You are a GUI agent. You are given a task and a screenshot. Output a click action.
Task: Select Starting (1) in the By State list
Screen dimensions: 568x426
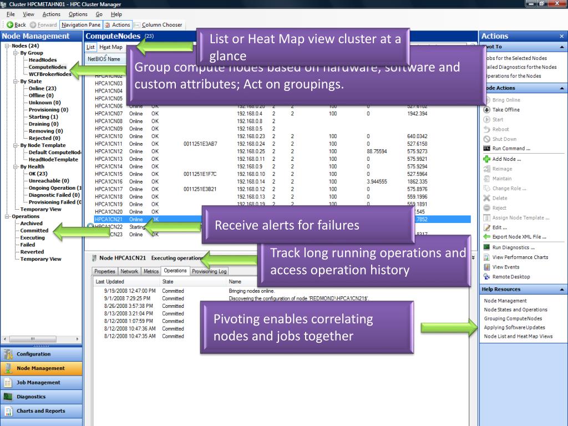point(43,116)
